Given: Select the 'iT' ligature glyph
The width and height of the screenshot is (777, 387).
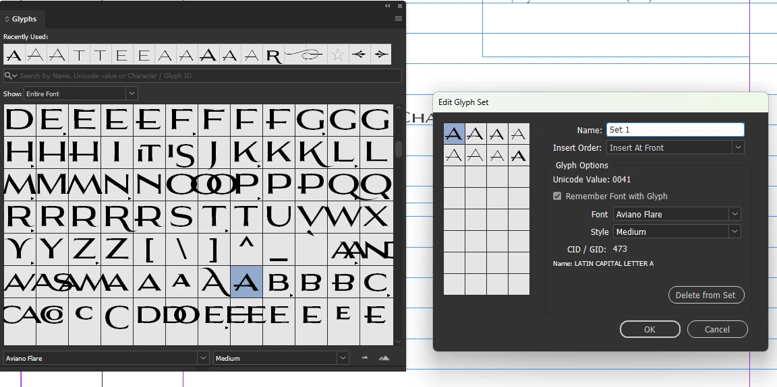Looking at the screenshot, I should [x=149, y=153].
